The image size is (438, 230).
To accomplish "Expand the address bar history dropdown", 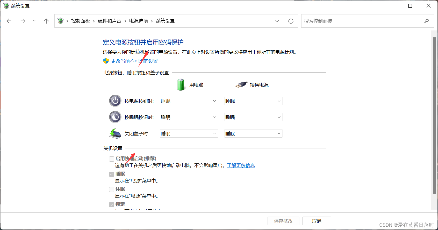I will tap(277, 21).
